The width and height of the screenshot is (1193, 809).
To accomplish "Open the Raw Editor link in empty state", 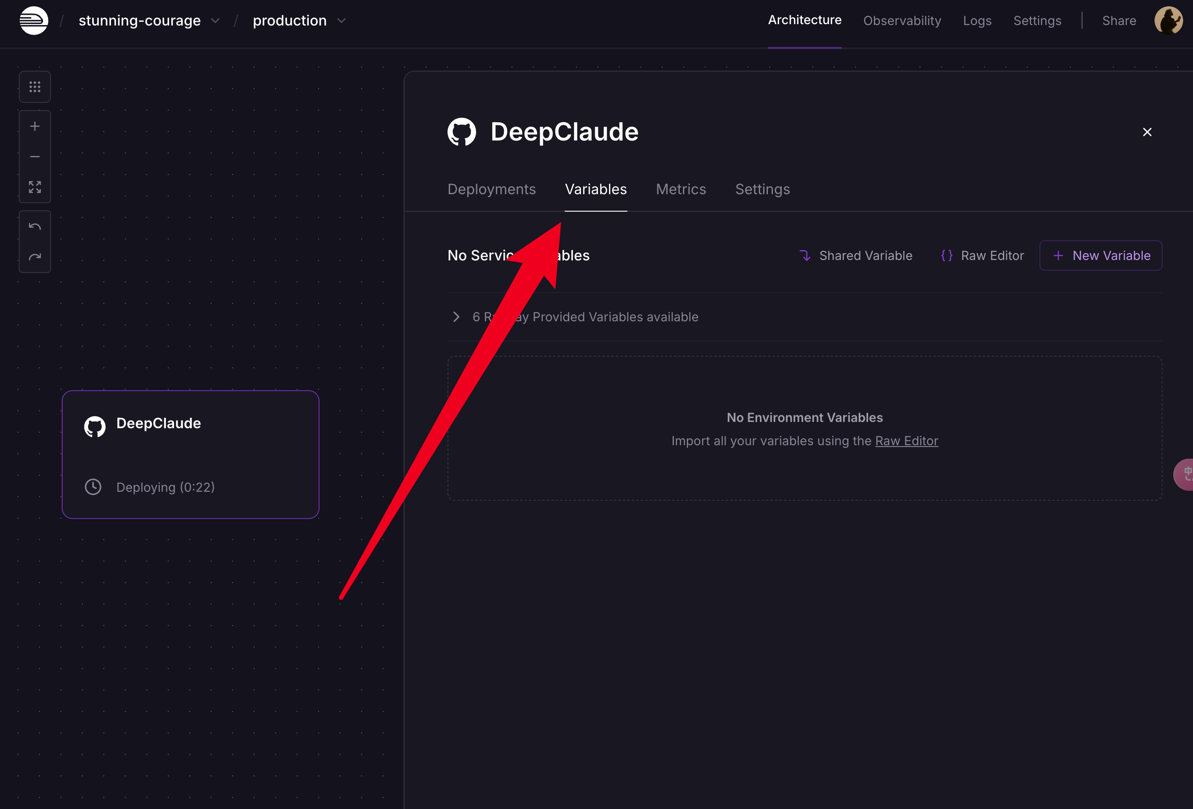I will [x=906, y=440].
